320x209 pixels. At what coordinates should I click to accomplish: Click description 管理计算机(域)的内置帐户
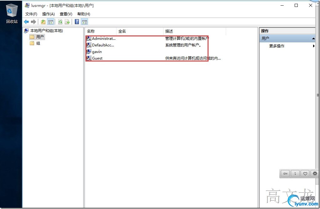coord(187,39)
